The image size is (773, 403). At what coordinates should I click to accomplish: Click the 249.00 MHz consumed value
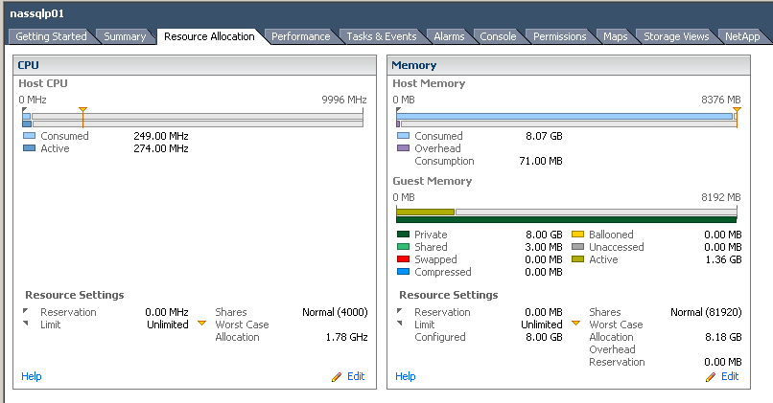(x=161, y=136)
